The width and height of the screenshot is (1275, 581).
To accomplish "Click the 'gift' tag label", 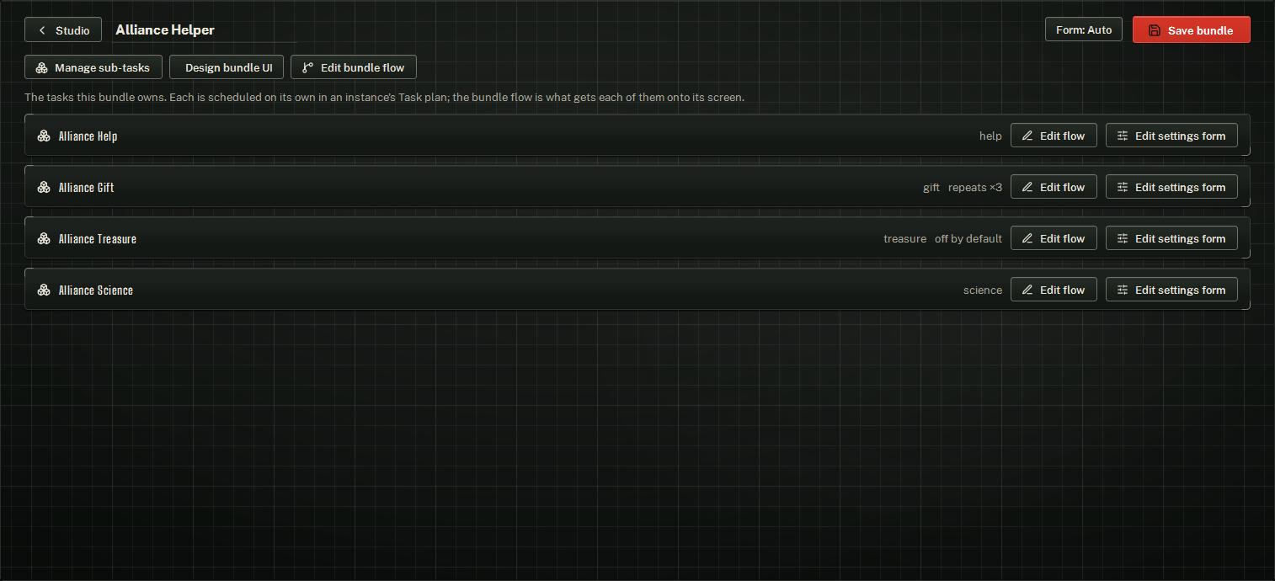I will tap(931, 187).
